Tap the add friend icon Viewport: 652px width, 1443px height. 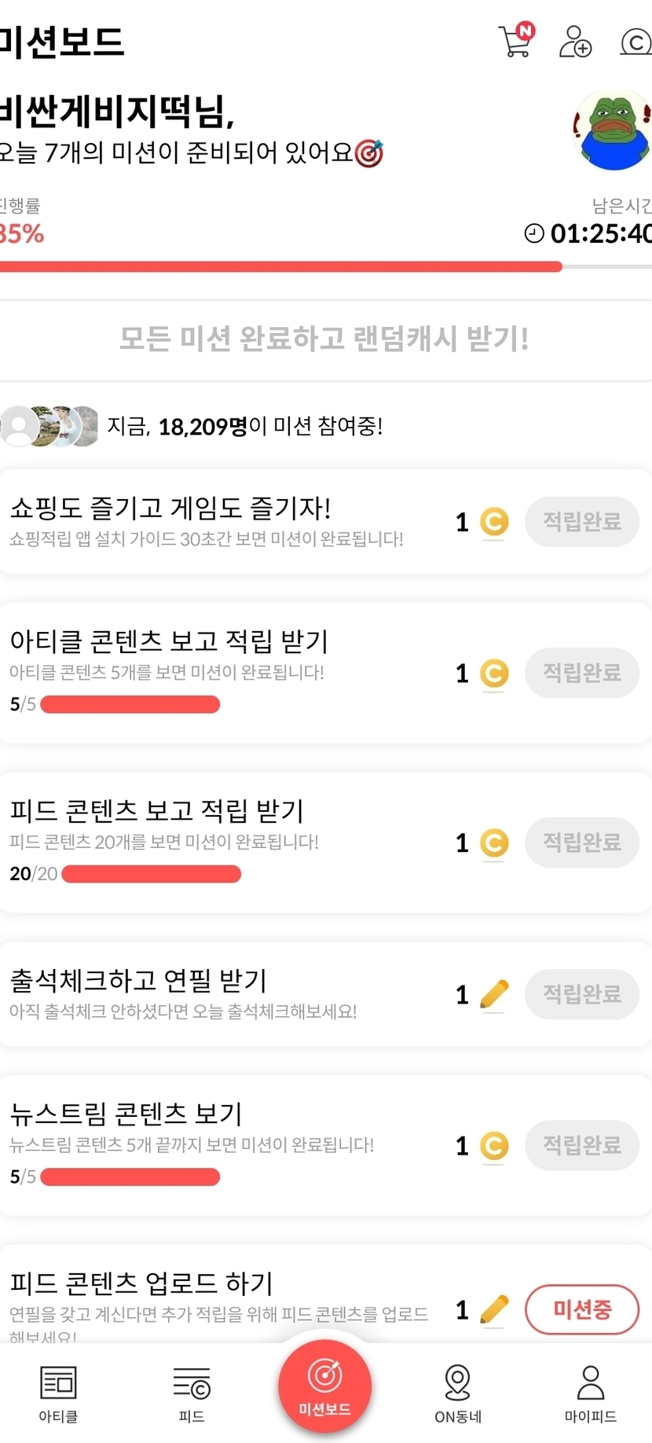click(575, 42)
